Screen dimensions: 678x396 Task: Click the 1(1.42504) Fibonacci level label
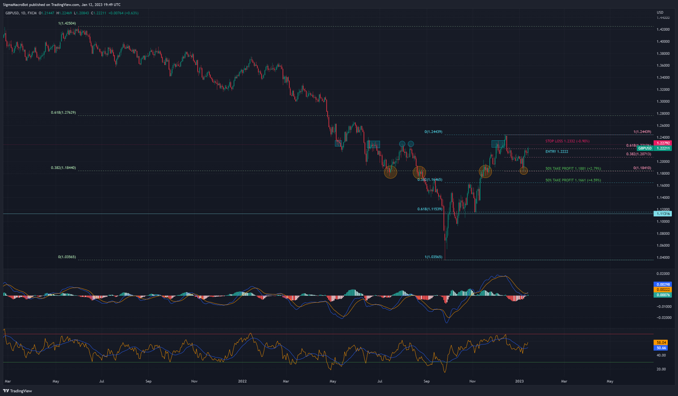[68, 23]
